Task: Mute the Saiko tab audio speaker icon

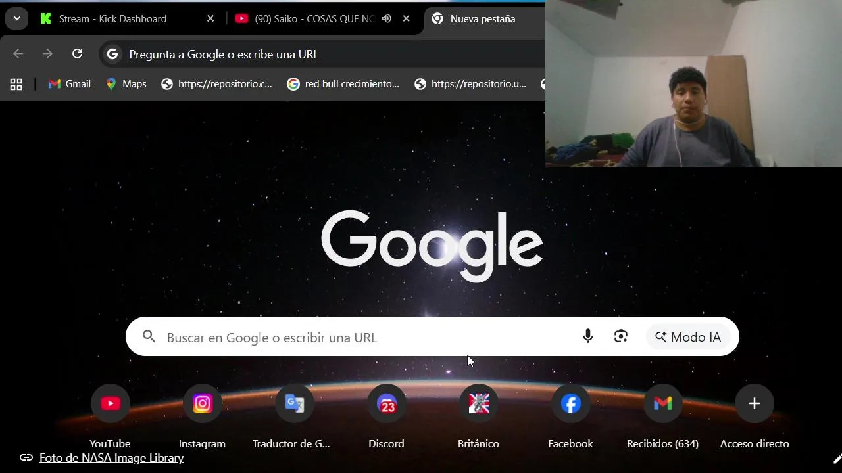Action: point(387,18)
